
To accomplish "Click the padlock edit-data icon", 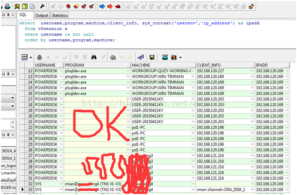I will (39, 57).
